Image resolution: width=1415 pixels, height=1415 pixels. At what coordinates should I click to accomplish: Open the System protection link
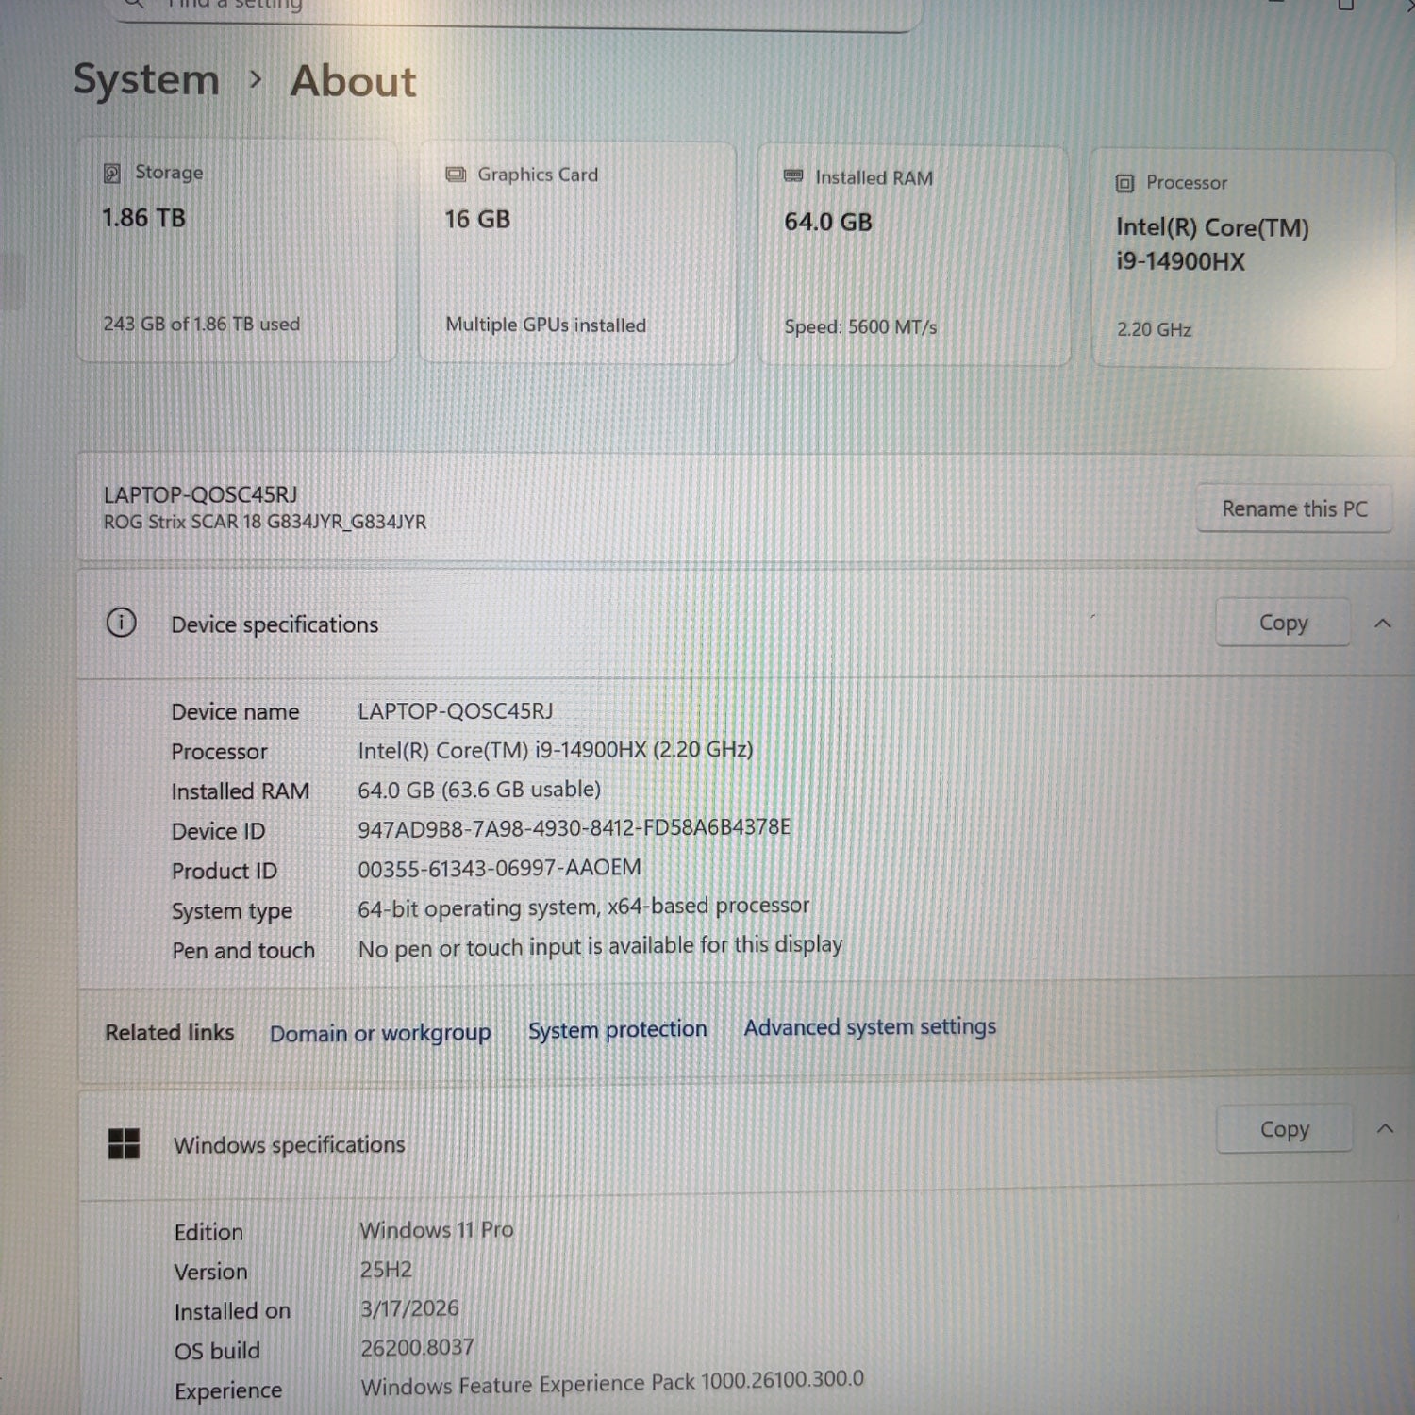tap(617, 1029)
